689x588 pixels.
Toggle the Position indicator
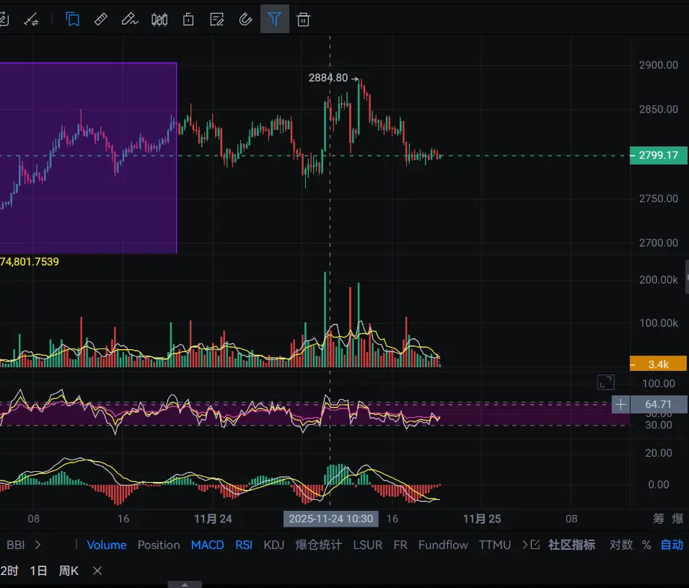[x=159, y=545]
